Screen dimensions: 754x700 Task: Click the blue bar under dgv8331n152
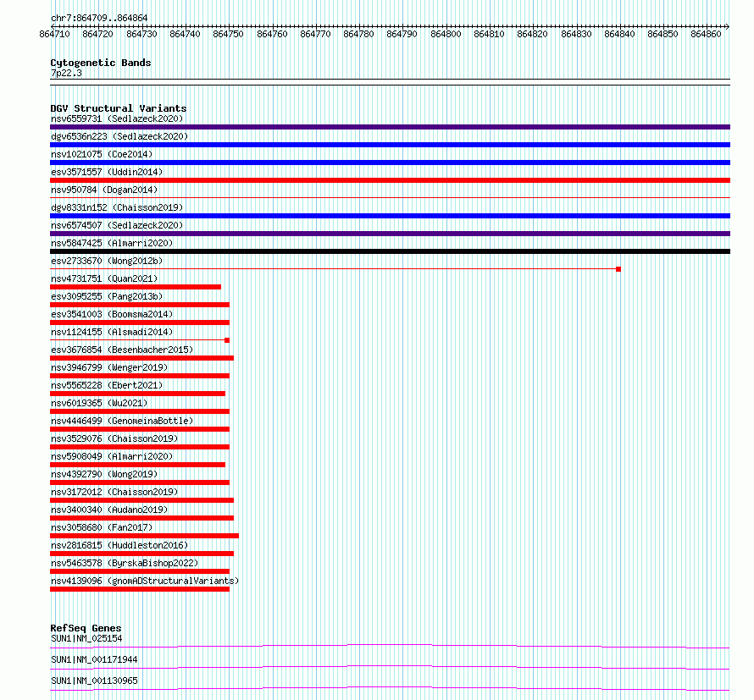click(390, 216)
